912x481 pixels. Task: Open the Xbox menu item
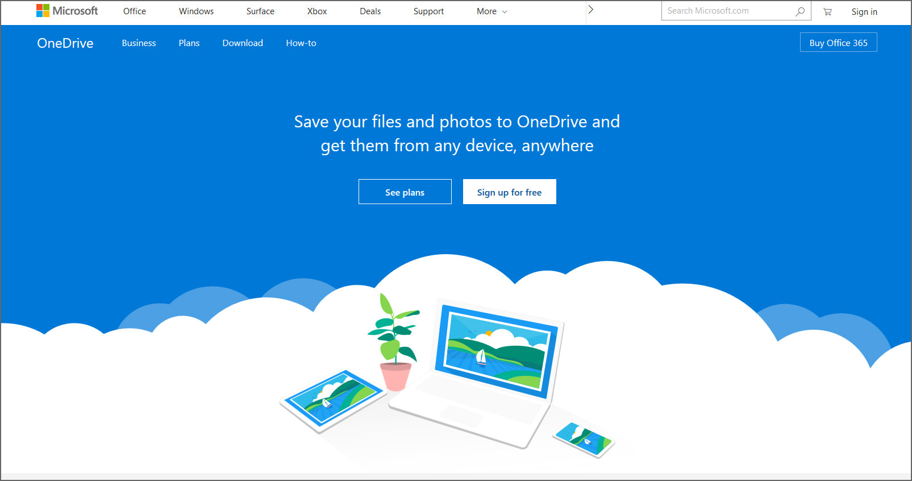click(x=317, y=11)
